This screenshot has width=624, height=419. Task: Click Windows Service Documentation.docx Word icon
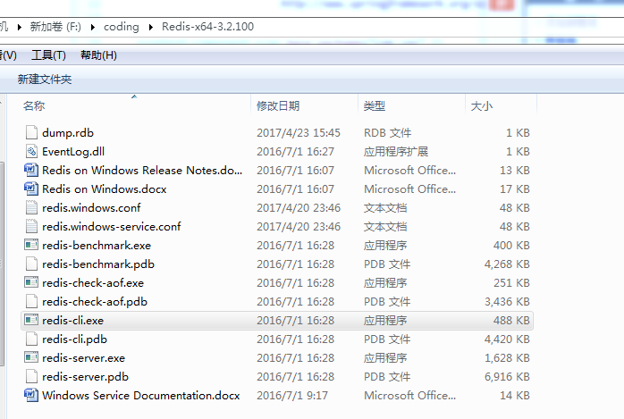(31, 395)
